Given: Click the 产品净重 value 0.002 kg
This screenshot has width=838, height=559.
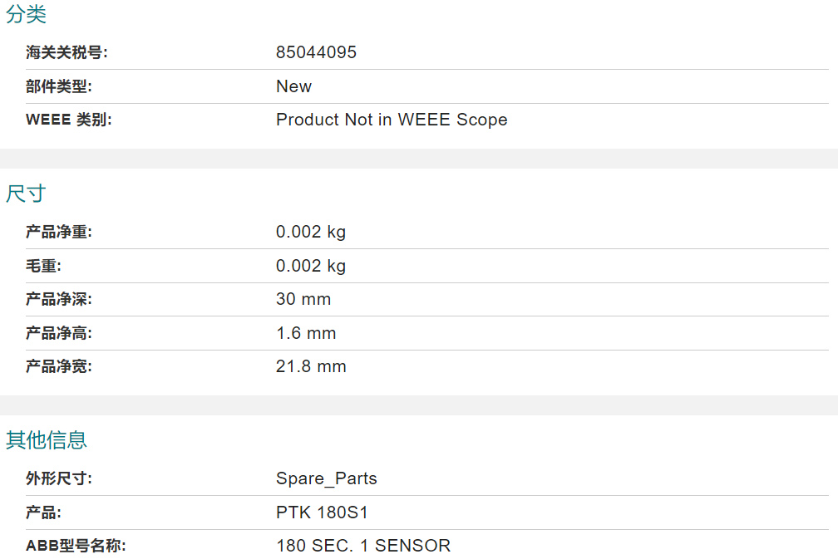Looking at the screenshot, I should click(x=311, y=233).
